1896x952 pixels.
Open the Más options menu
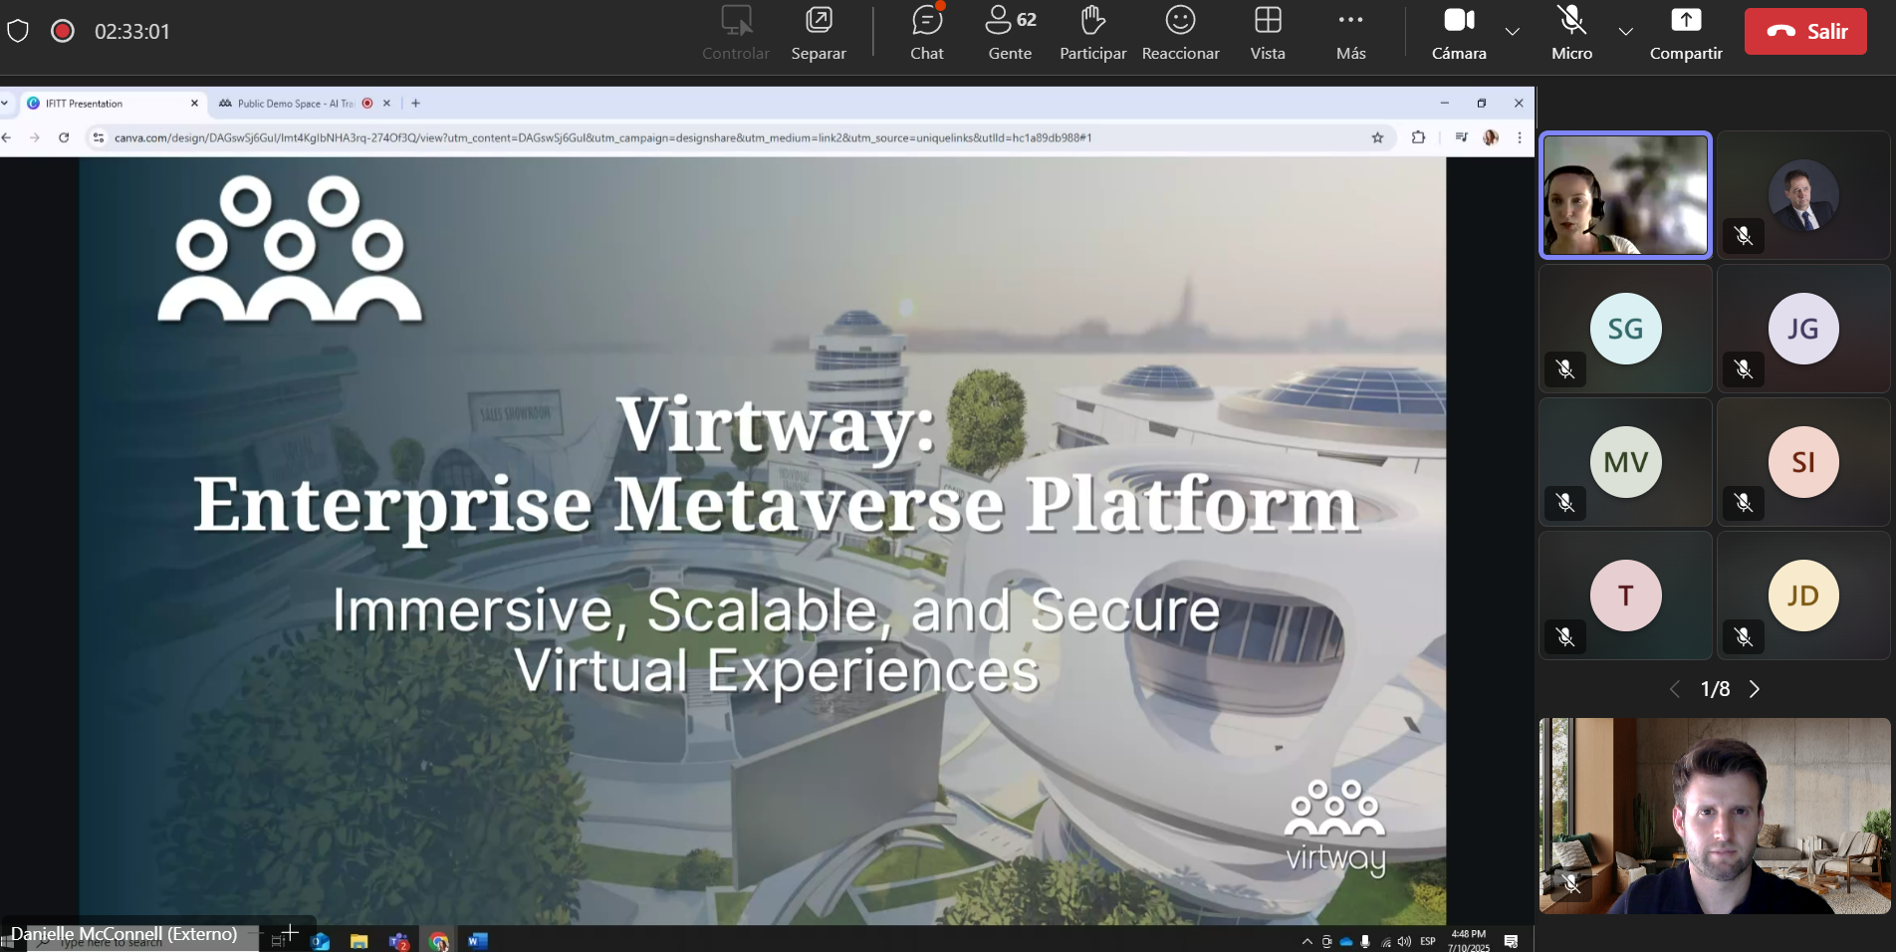point(1350,33)
